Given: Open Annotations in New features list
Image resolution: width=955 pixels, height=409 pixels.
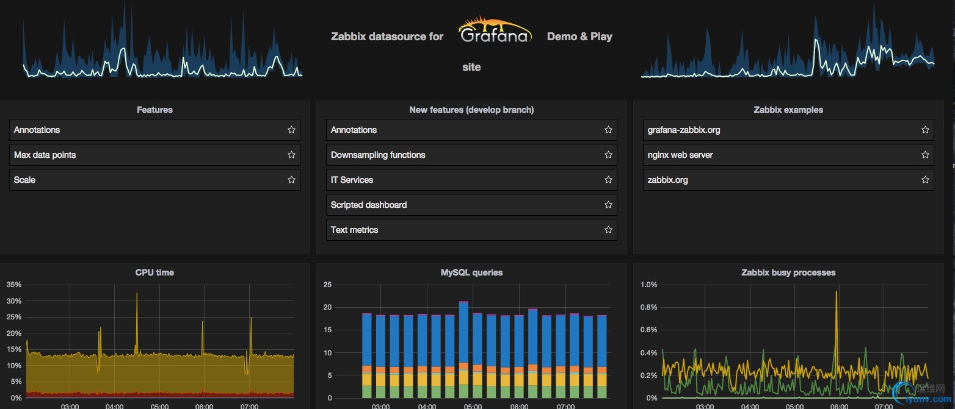Looking at the screenshot, I should point(471,130).
